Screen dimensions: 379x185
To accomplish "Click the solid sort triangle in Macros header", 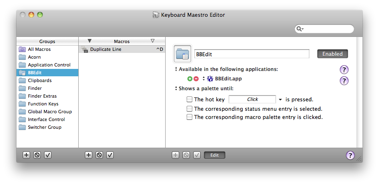I will 90,41.
